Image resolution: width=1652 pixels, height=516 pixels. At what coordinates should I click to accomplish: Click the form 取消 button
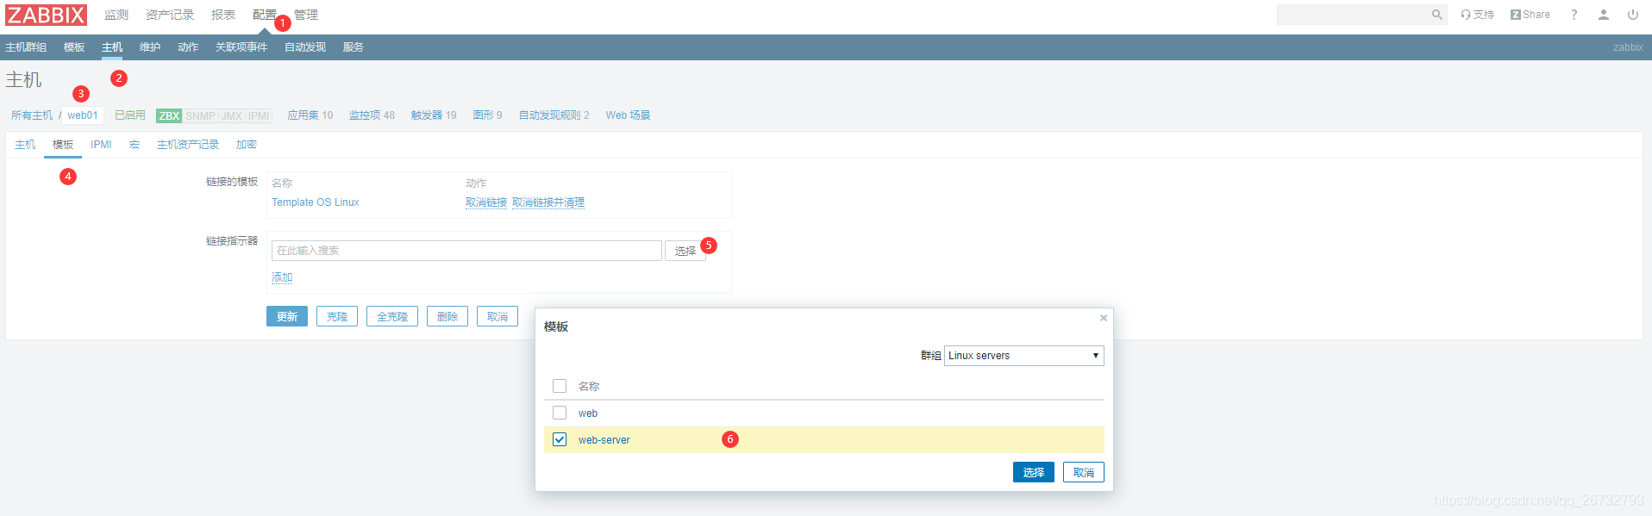pos(497,316)
